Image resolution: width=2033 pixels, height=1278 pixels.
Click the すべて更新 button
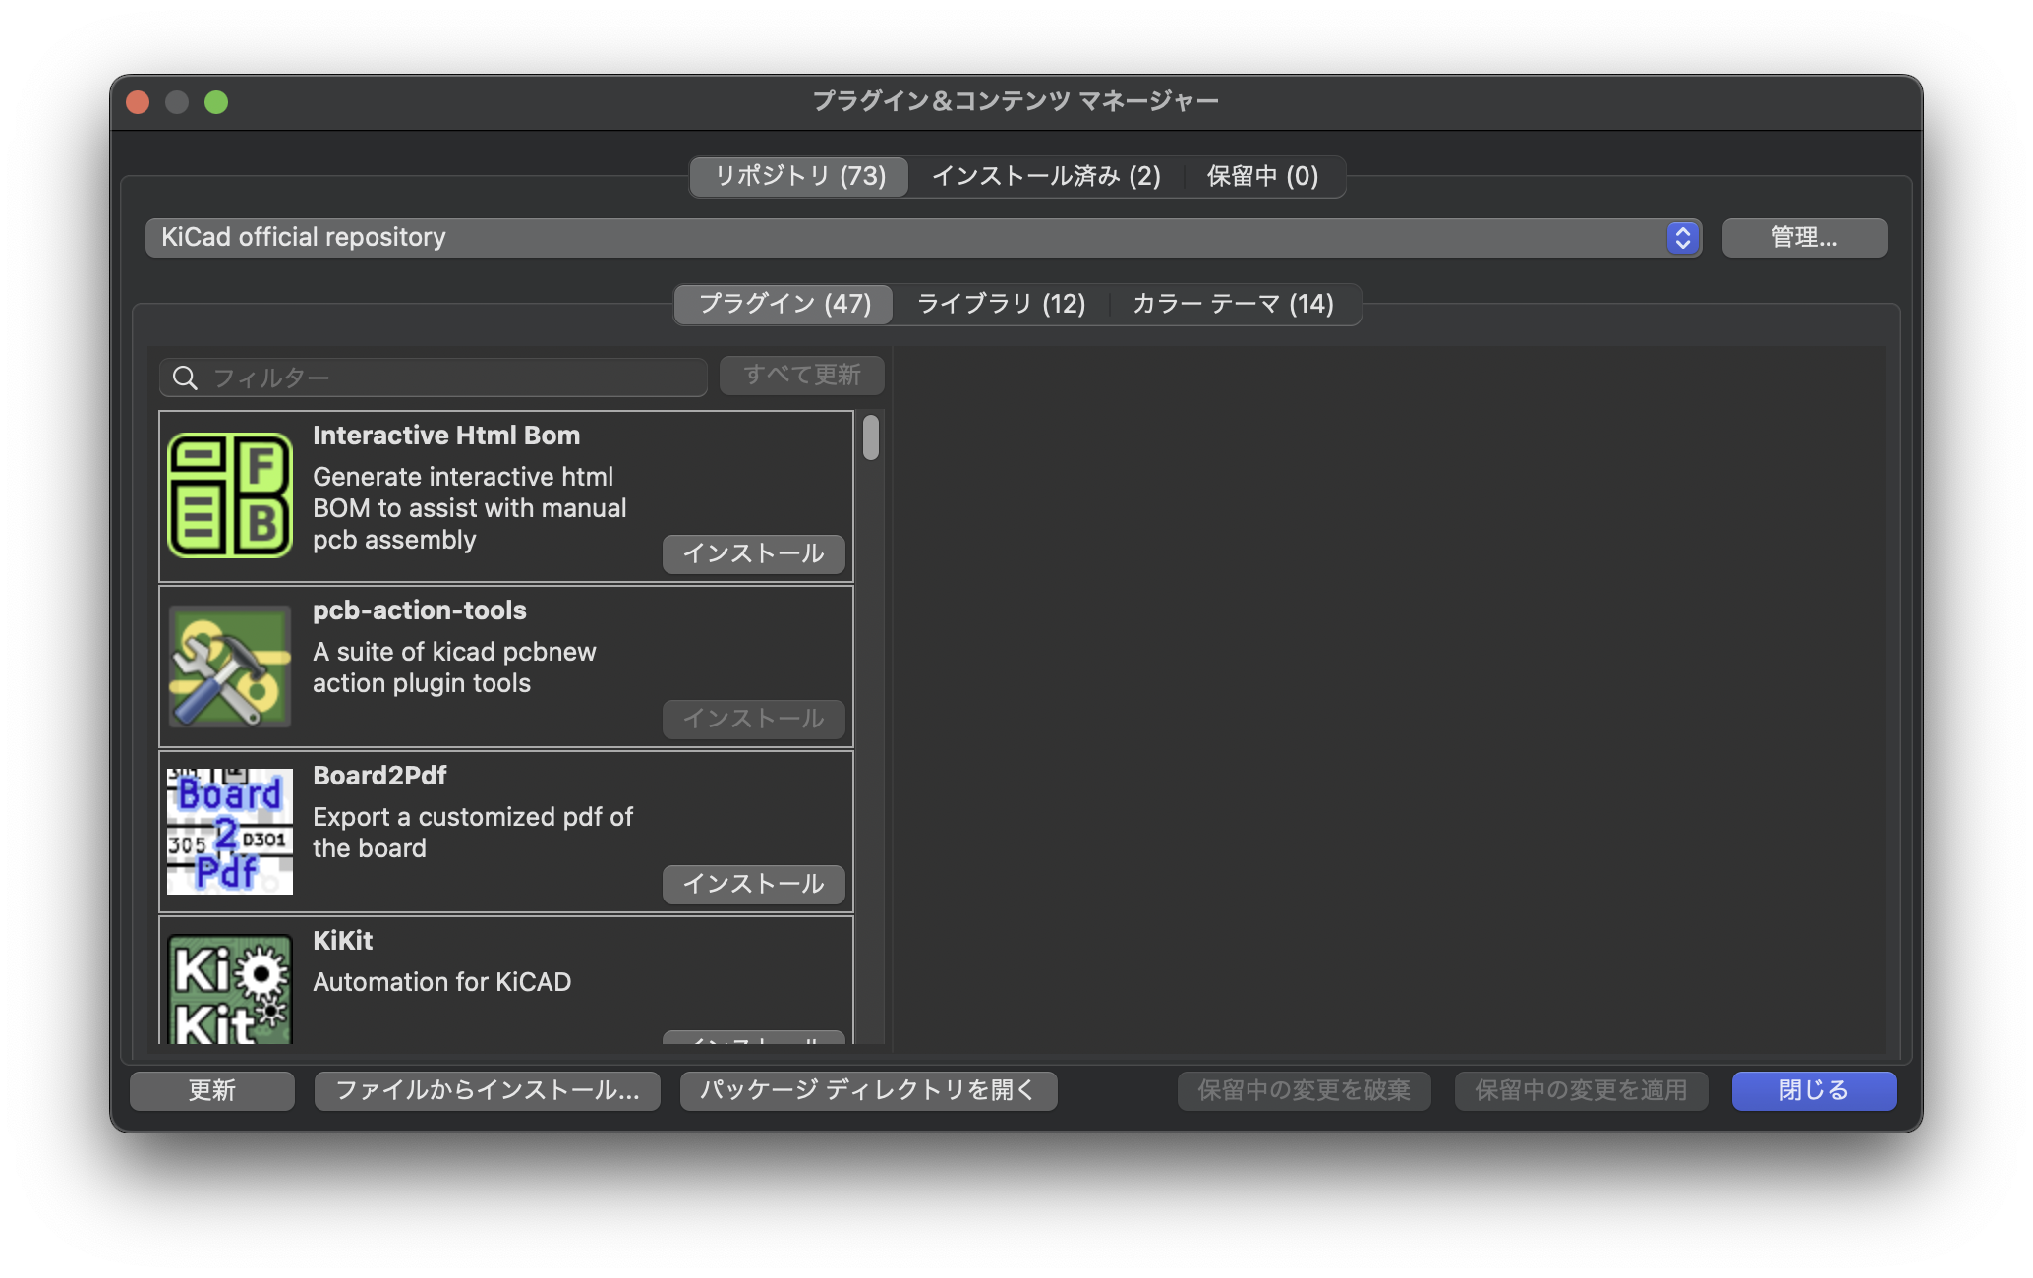coord(801,376)
